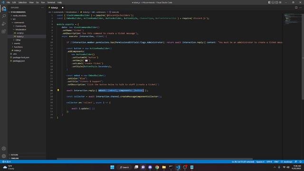Open File Explorer from the taskbar
Screen dimensions: 304x171
point(164,167)
